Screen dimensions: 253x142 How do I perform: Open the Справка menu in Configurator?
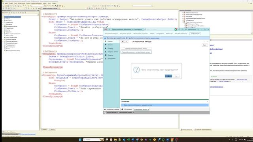(x=54, y=4)
